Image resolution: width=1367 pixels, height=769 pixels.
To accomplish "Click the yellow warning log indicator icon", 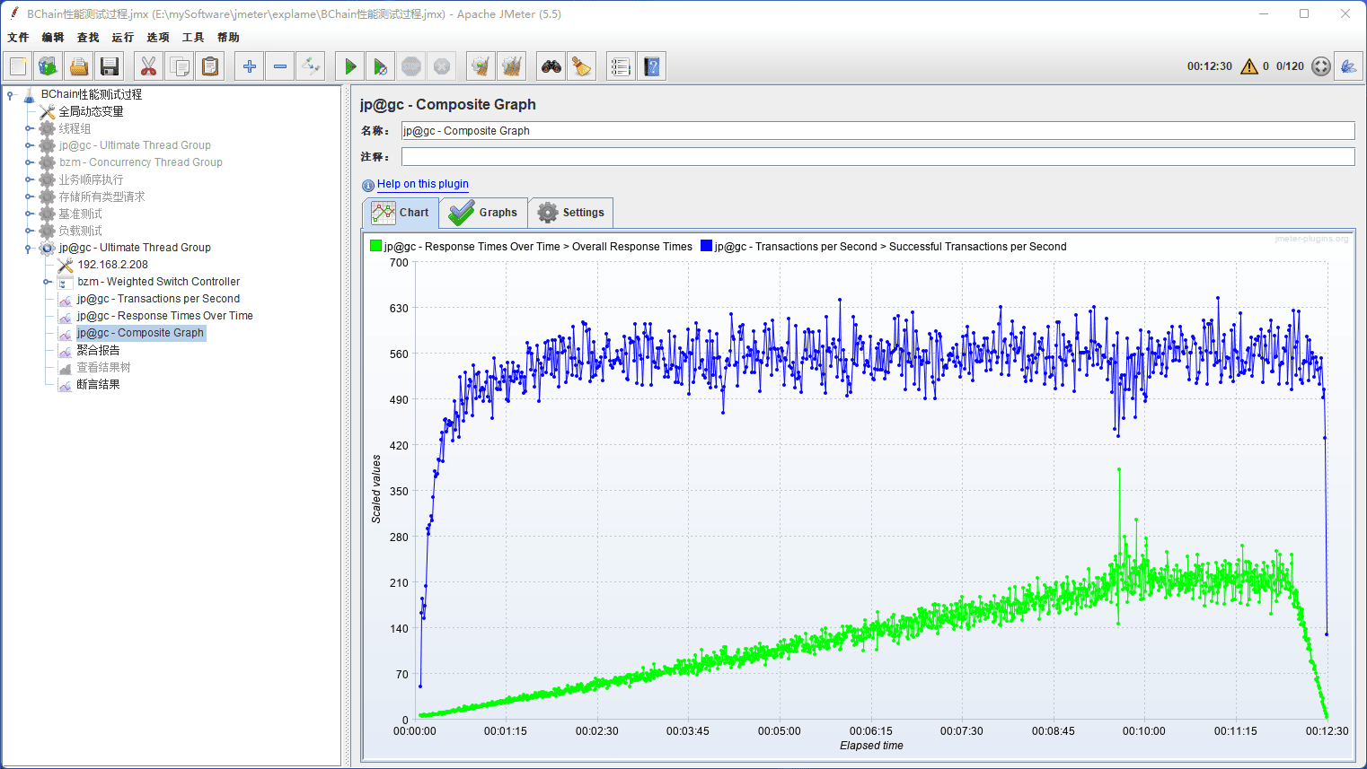I will (x=1248, y=66).
